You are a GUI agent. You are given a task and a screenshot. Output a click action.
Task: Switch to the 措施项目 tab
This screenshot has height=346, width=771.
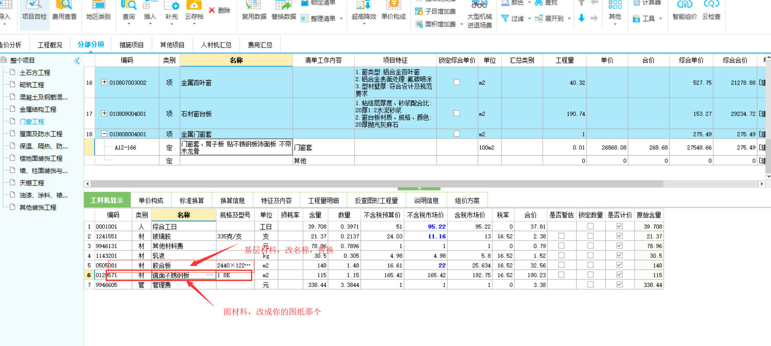click(x=131, y=45)
